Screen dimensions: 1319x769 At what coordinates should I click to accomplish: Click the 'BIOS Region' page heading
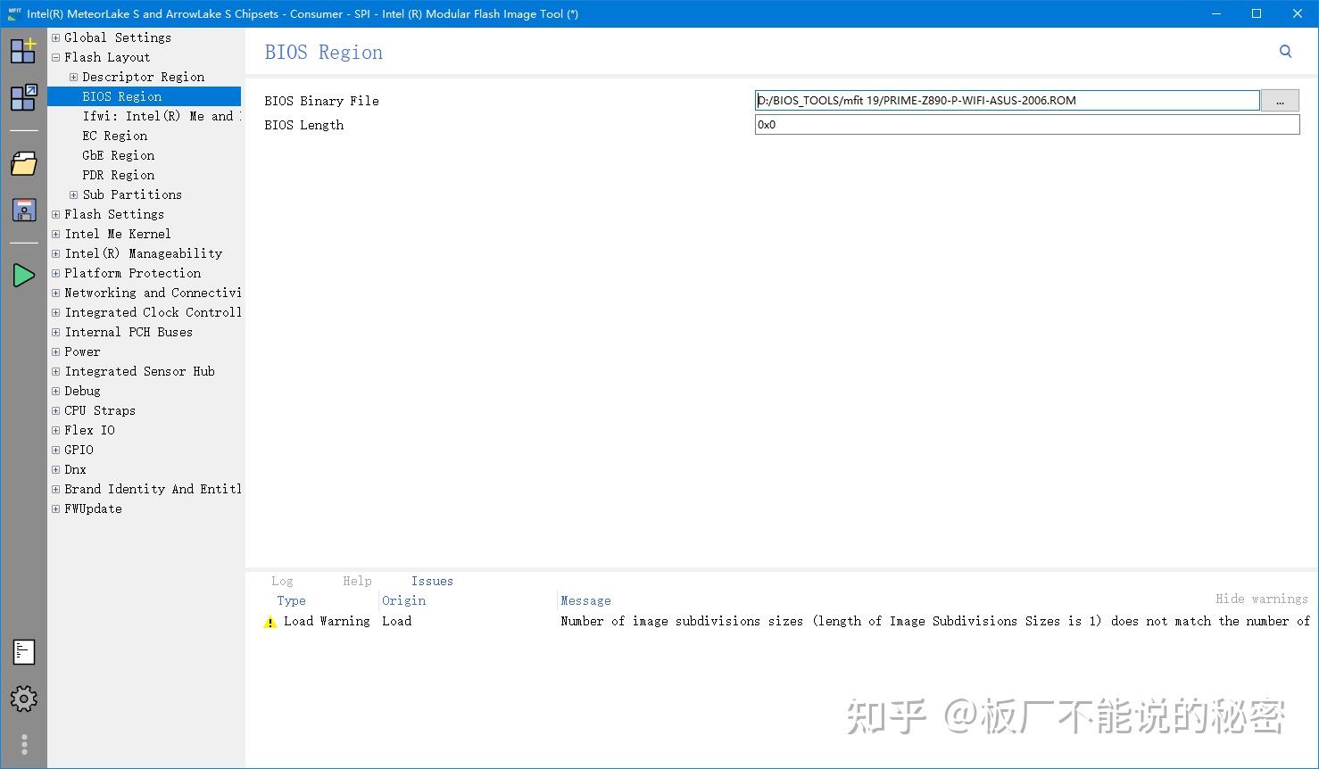point(324,53)
